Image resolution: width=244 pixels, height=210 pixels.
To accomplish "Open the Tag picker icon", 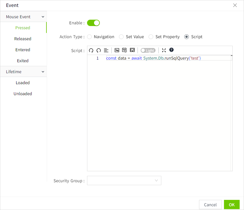I will click(x=117, y=50).
